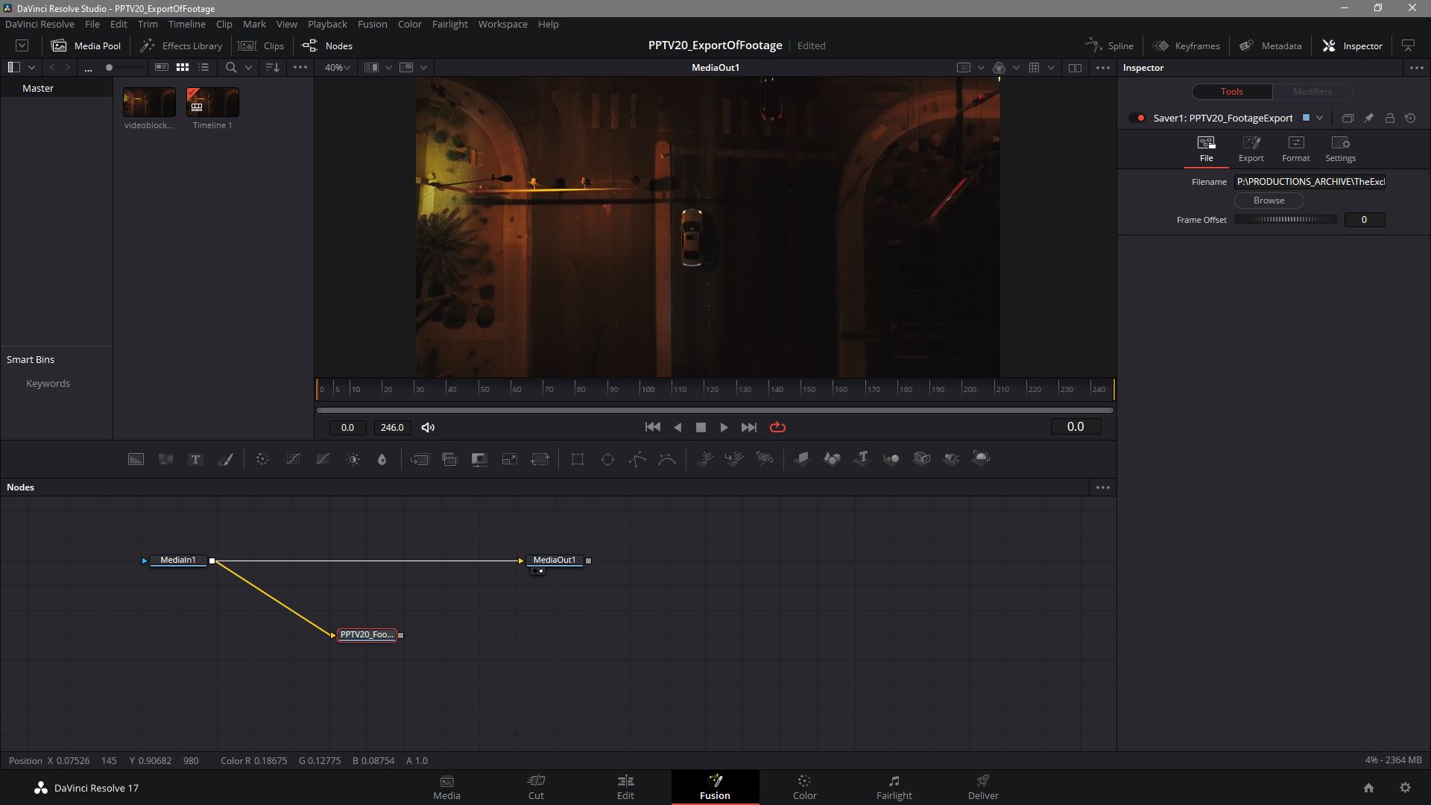The width and height of the screenshot is (1431, 805).
Task: Open the viewer 40% zoom dropdown
Action: (338, 68)
